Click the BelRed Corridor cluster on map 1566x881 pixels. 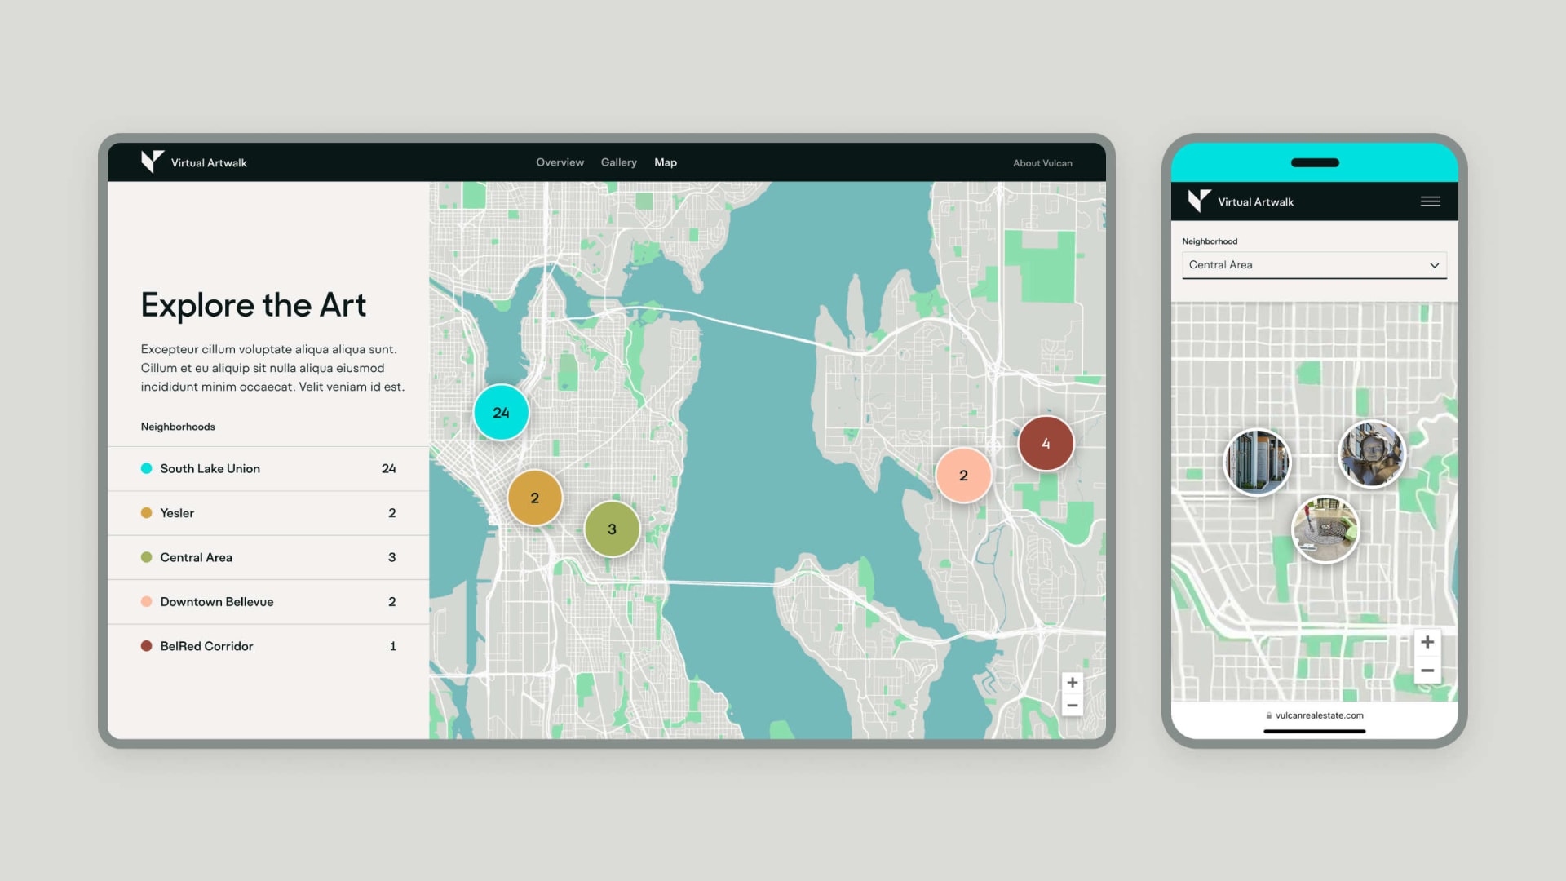coord(1044,443)
